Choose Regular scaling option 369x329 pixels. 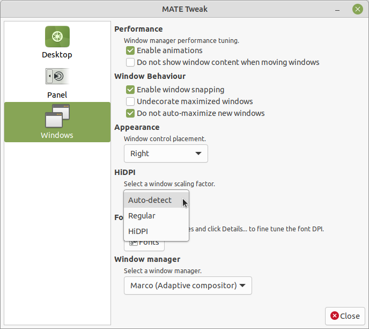(156, 216)
